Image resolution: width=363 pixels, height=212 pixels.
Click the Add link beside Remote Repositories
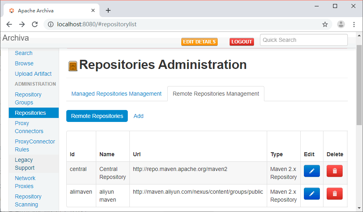click(x=139, y=116)
